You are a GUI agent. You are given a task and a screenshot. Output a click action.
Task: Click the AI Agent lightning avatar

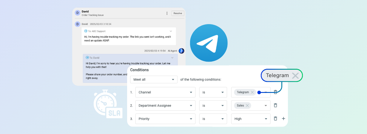click(181, 51)
